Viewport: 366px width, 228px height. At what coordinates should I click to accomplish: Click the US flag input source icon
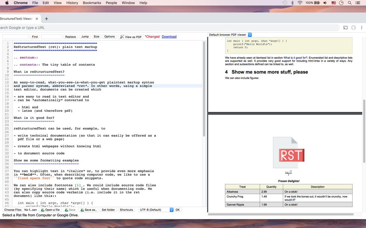(333, 3)
